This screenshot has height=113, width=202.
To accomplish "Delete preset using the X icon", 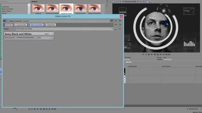I will click(120, 29).
